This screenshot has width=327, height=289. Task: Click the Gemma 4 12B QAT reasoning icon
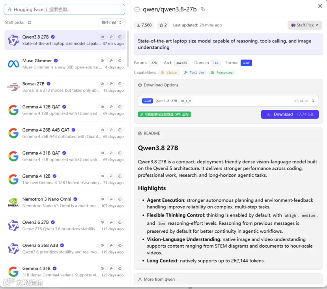pyautogui.click(x=120, y=107)
